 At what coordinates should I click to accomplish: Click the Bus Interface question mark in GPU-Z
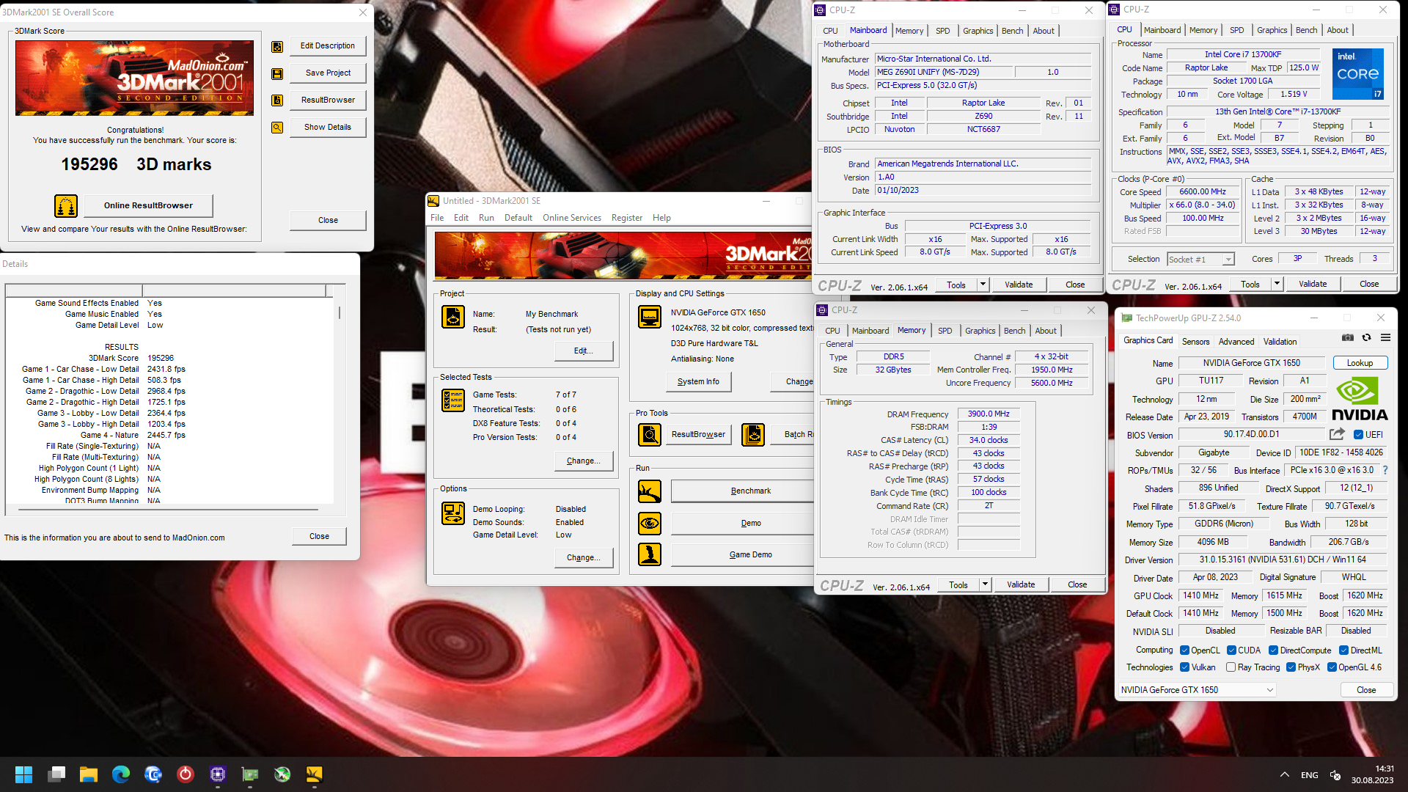click(1385, 470)
